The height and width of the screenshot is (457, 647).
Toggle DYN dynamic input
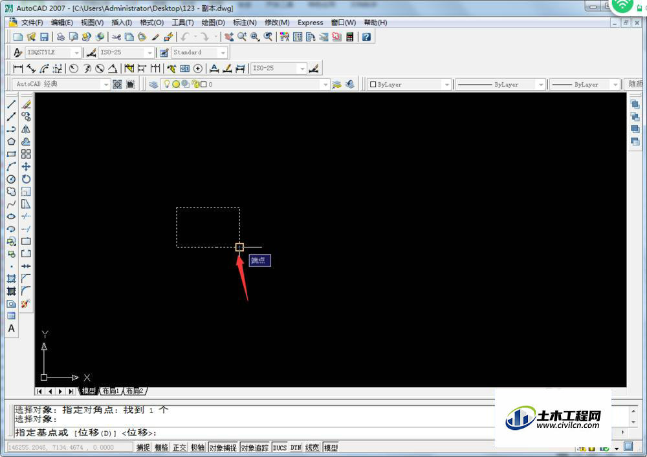(x=296, y=447)
